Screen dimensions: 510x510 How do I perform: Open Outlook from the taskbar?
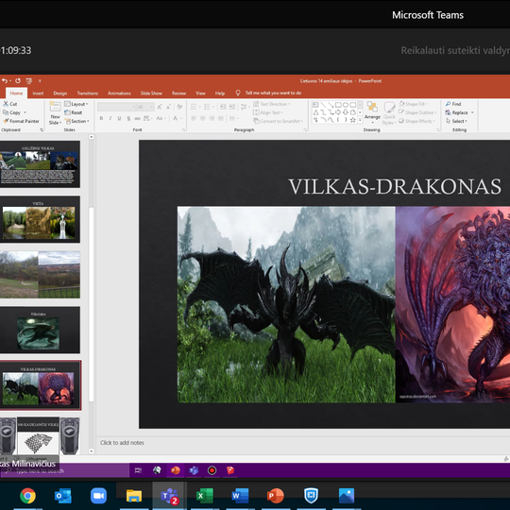pos(63,496)
